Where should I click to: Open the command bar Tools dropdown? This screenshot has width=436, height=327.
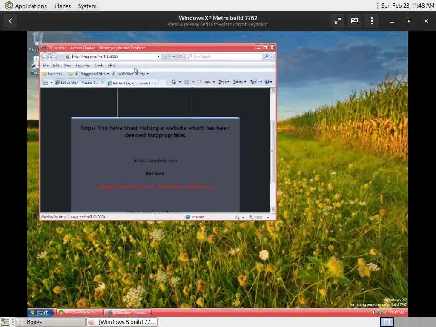pos(256,82)
